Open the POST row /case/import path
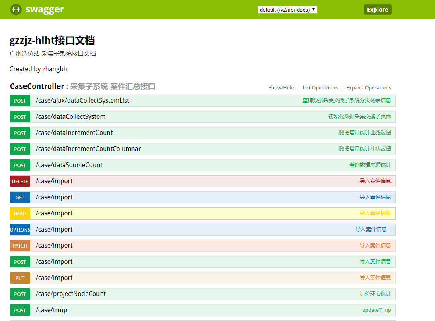Screen dimensions: 435x321 click(x=54, y=262)
